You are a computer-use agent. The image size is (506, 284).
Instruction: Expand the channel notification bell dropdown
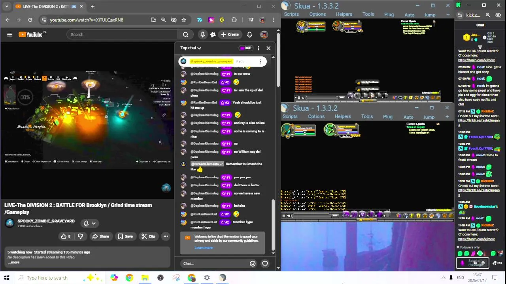coord(90,223)
